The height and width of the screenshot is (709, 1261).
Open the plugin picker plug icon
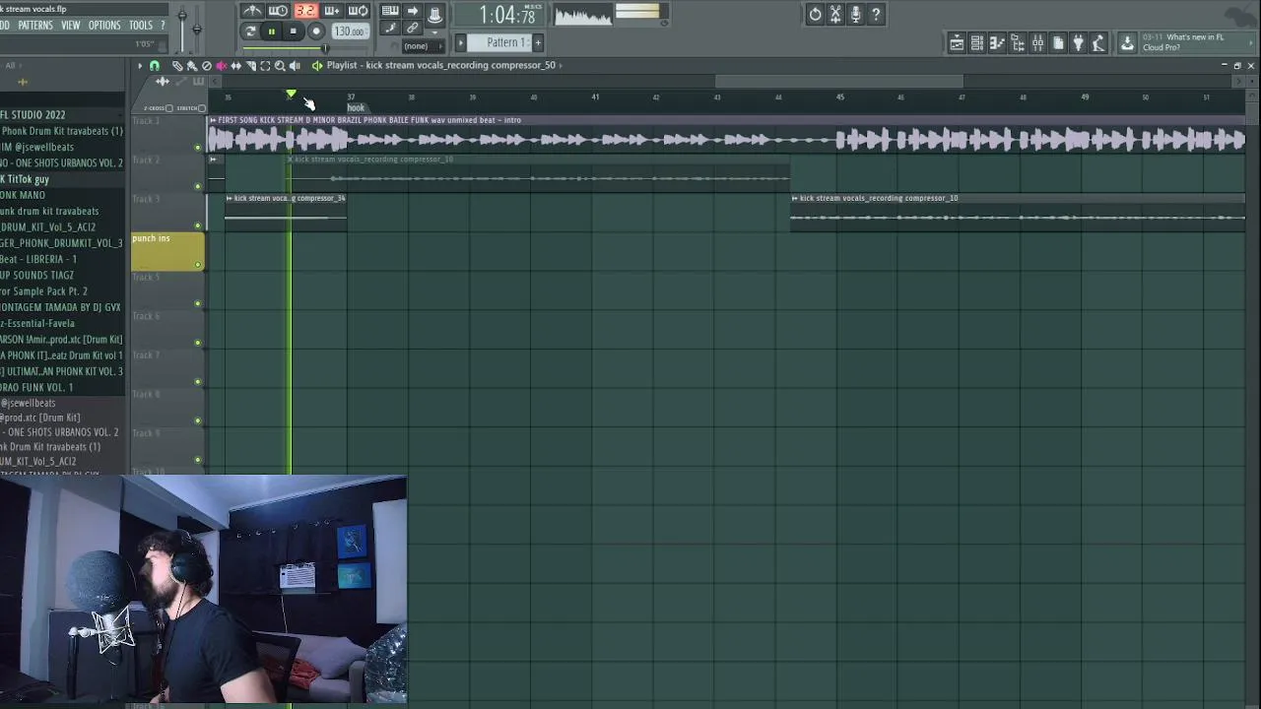[x=1078, y=43]
